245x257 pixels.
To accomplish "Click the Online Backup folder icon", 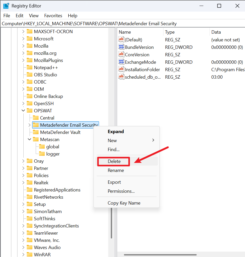I will pyautogui.click(x=30, y=96).
